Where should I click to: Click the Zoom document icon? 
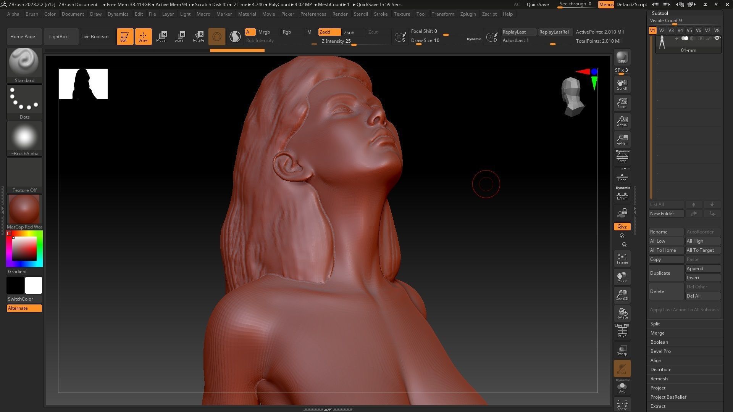click(622, 103)
